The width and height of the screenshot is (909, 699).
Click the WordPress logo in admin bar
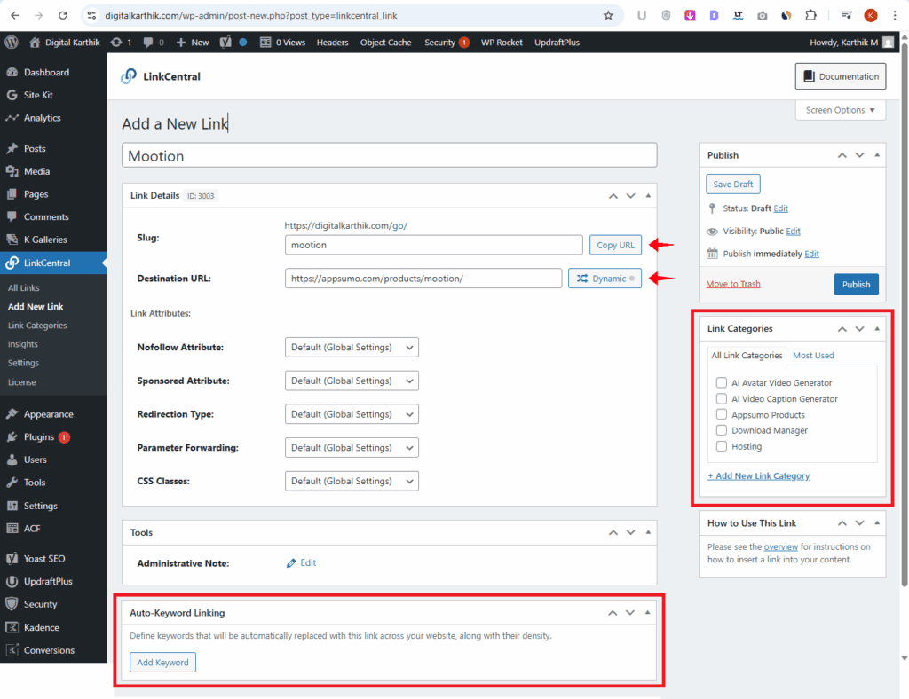click(12, 43)
